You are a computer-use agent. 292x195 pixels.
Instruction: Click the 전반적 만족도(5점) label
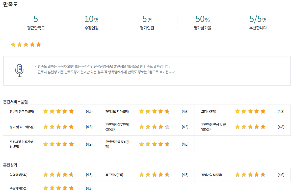tap(22, 112)
